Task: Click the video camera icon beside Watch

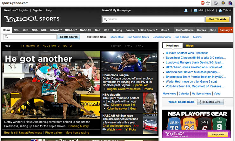Action: coord(104,129)
